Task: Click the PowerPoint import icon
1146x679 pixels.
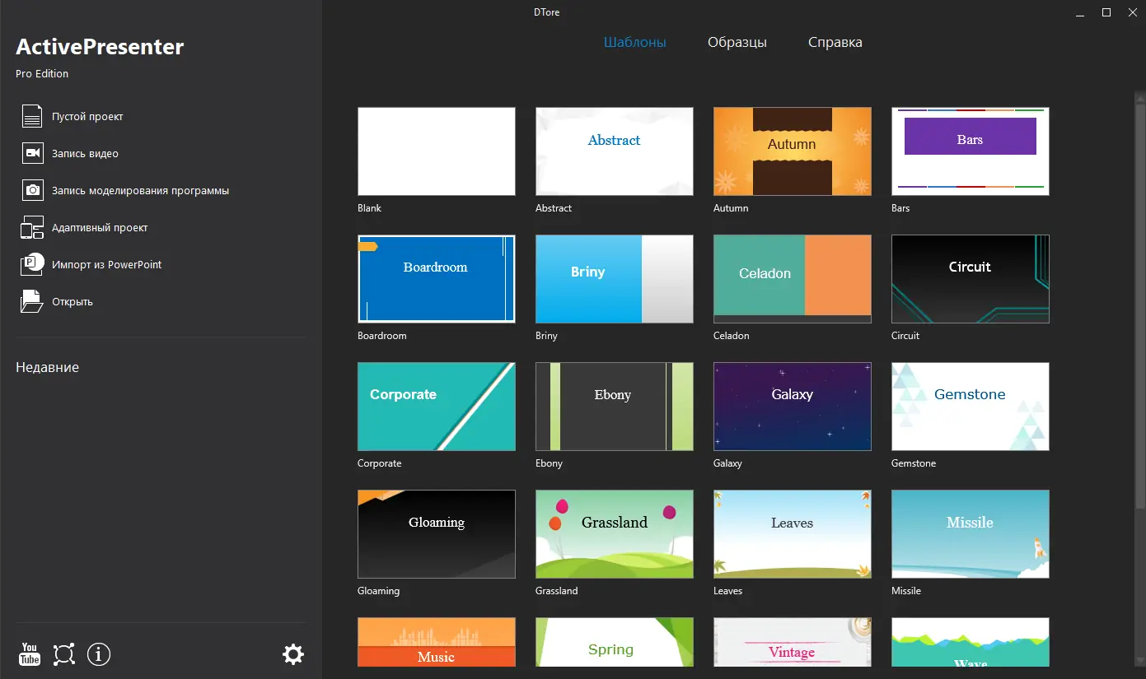Action: [32, 265]
